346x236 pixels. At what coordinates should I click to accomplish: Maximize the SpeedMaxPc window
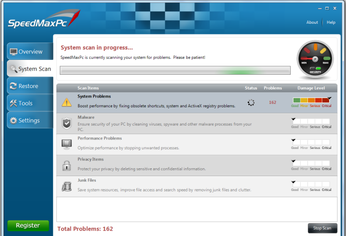[327, 8]
